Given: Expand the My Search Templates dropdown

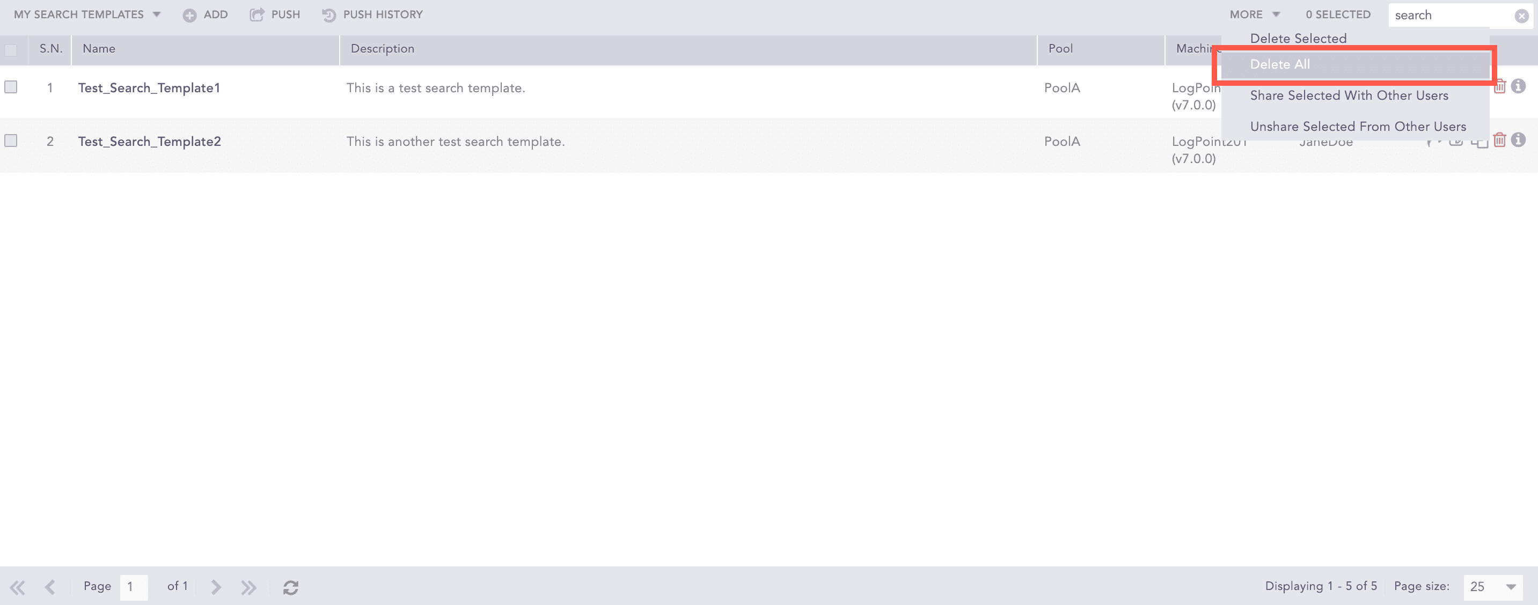Looking at the screenshot, I should coord(87,14).
